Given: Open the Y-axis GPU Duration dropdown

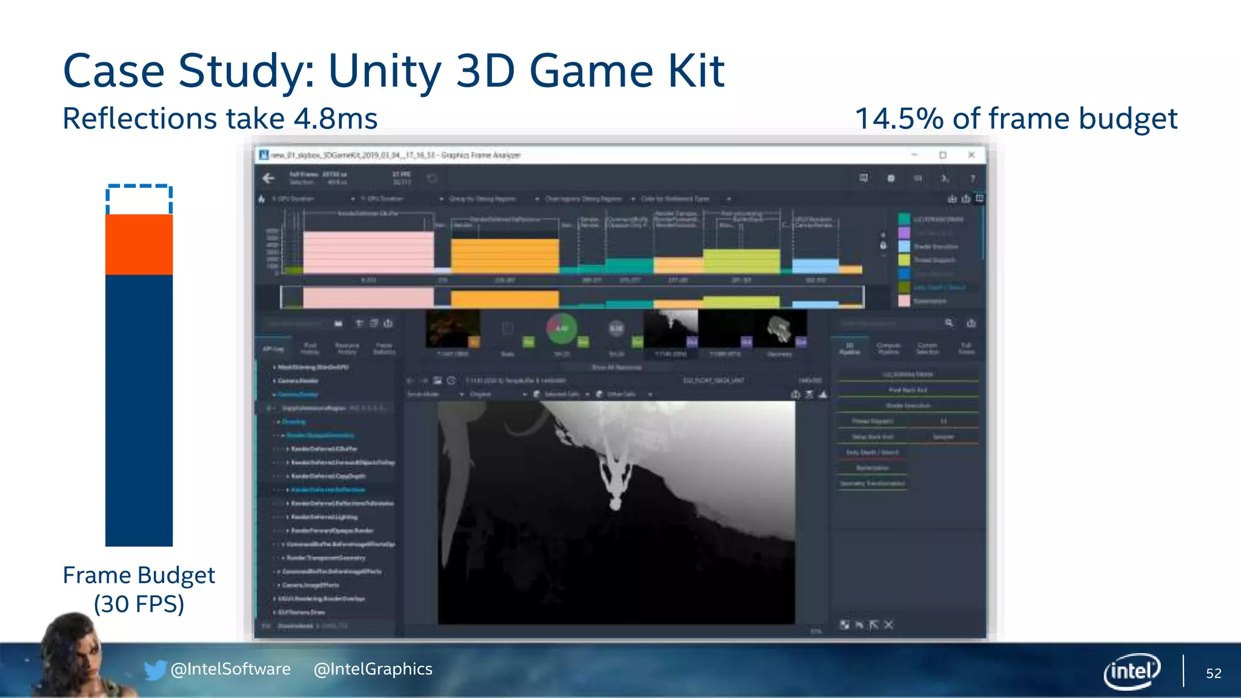Looking at the screenshot, I should coord(402,199).
